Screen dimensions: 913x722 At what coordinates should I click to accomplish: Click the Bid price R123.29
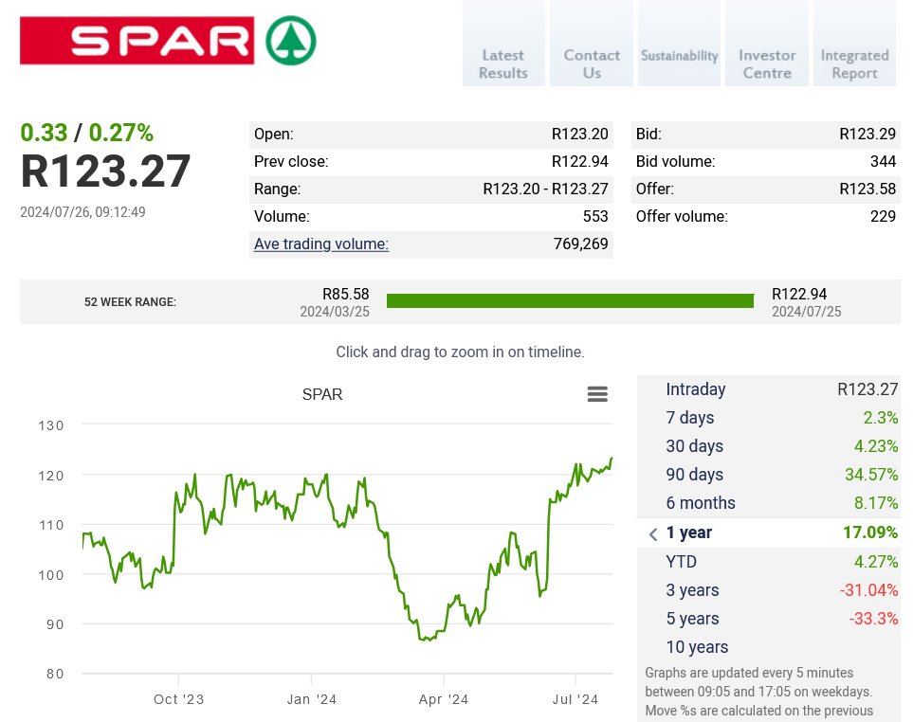point(867,134)
